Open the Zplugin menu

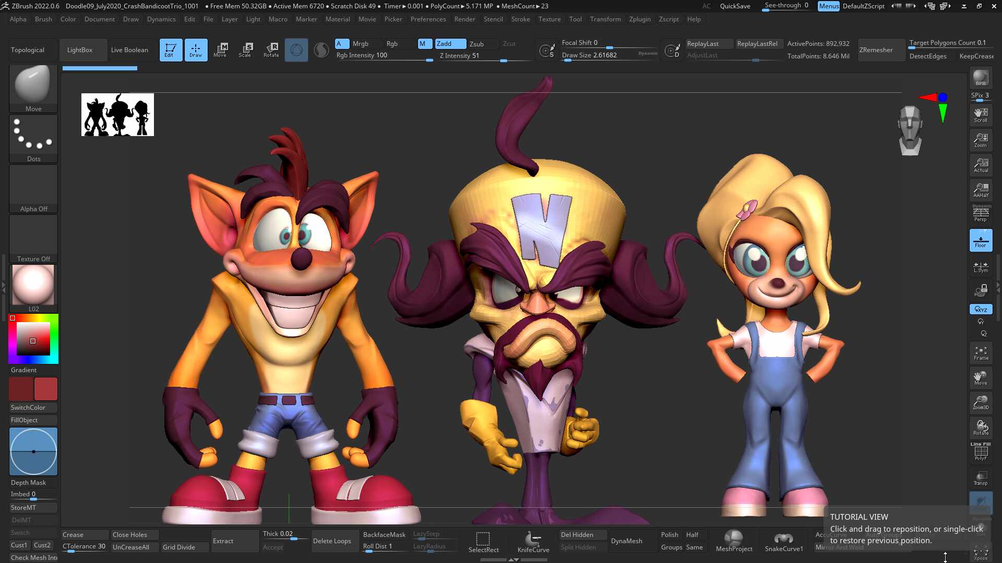(x=640, y=19)
